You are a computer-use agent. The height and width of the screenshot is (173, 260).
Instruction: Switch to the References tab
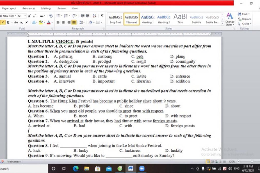coord(29,8)
